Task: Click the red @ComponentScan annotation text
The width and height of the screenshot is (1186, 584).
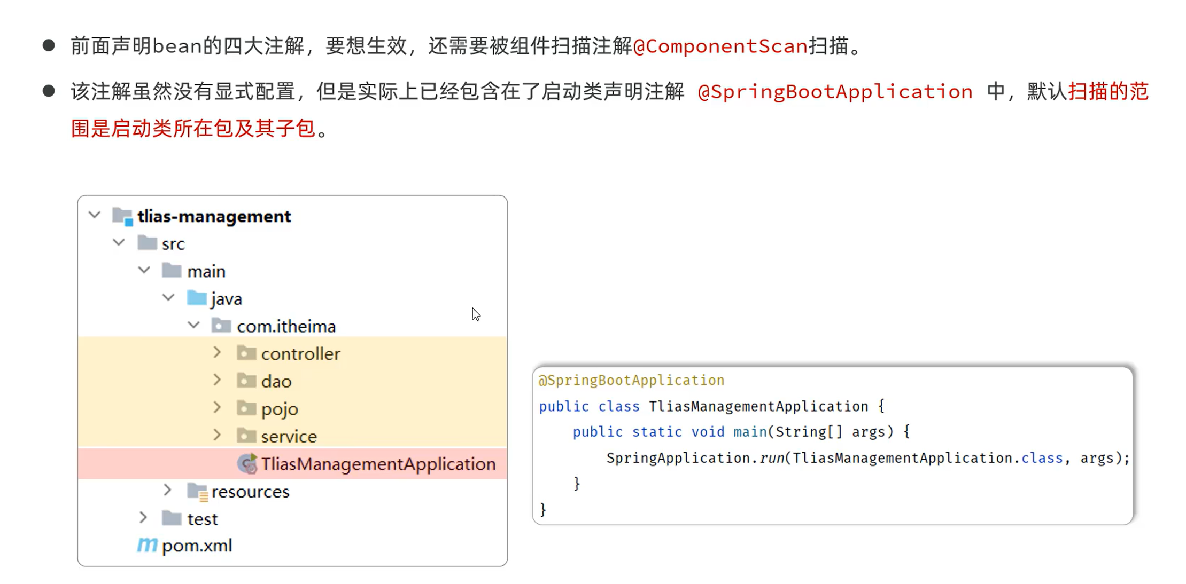Action: [720, 46]
